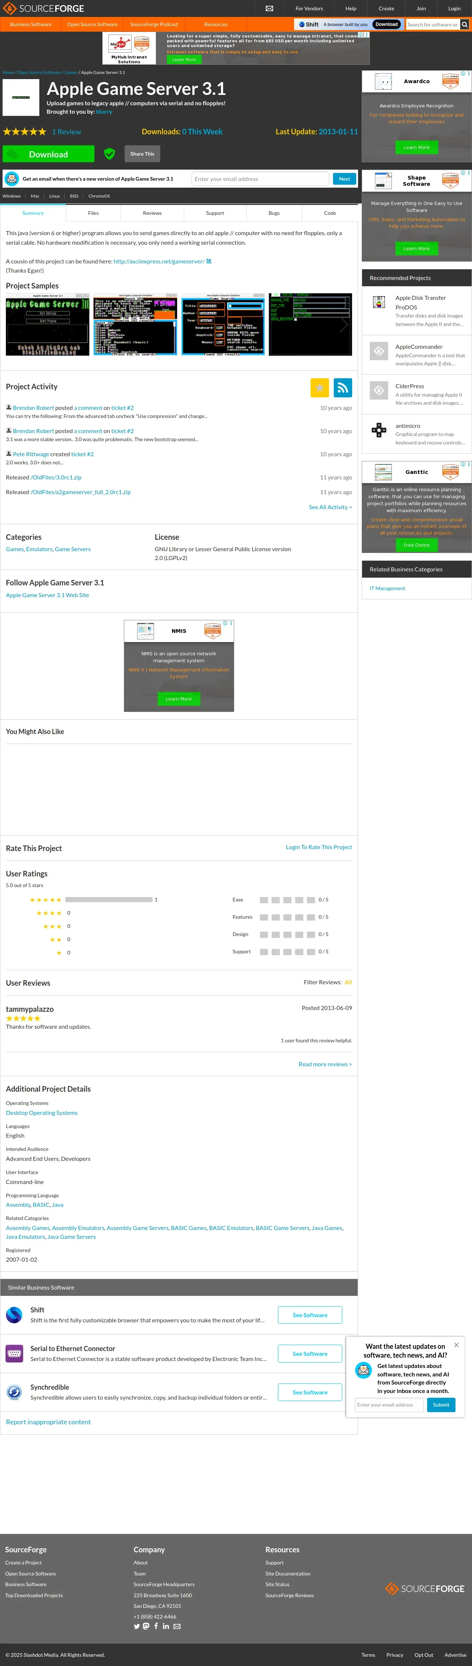The image size is (472, 1666).
Task: Click the footer SourceForge logo
Action: click(x=425, y=1588)
